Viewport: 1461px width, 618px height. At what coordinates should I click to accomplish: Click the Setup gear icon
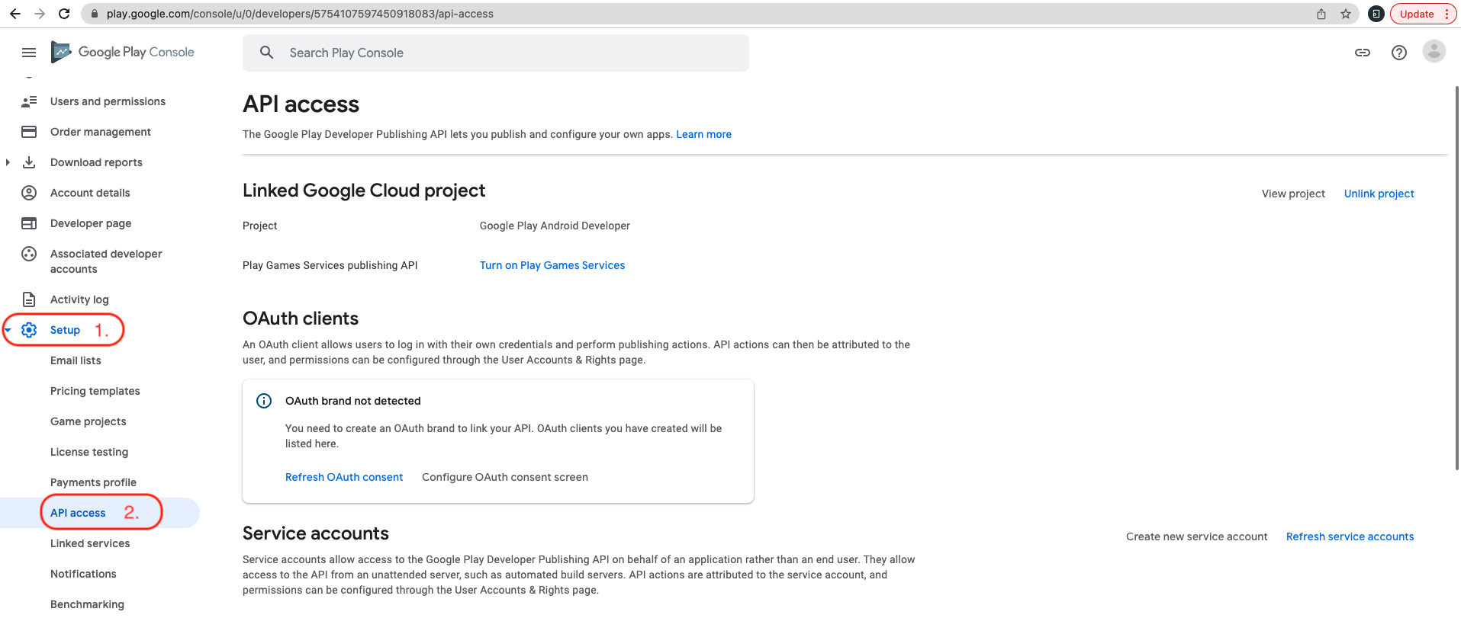coord(29,330)
